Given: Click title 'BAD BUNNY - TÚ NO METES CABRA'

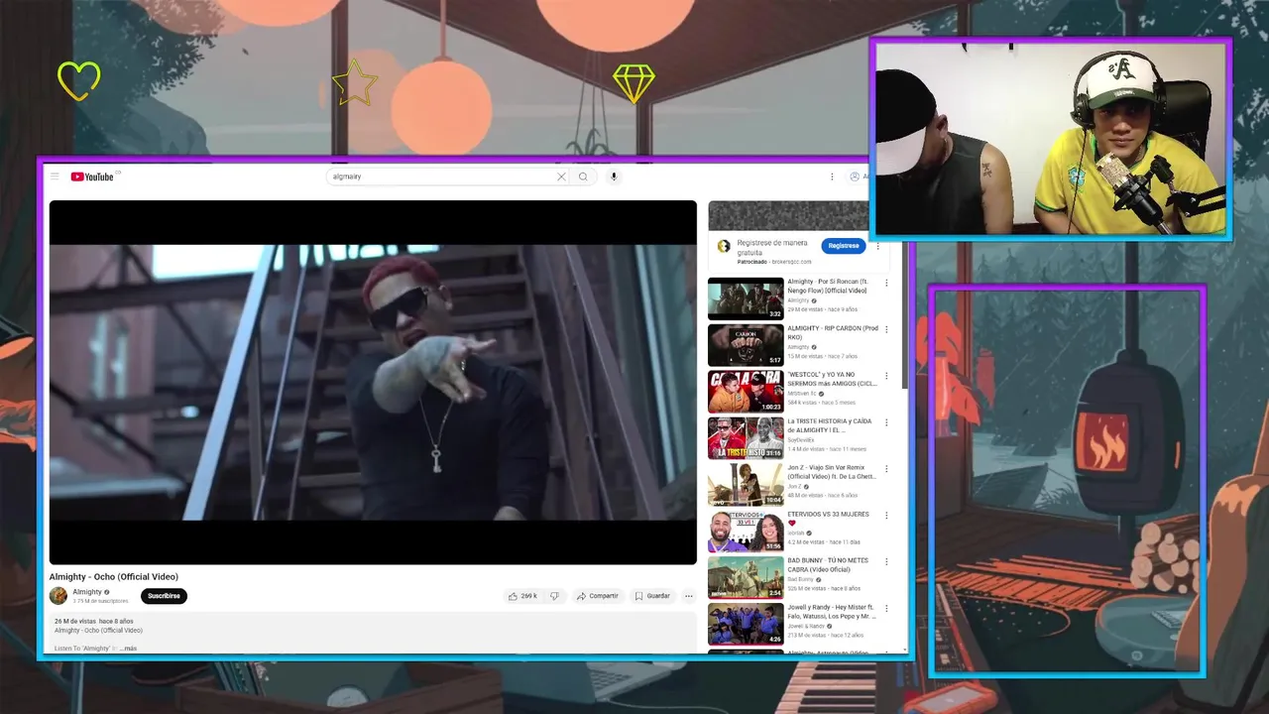Looking at the screenshot, I should pos(828,564).
